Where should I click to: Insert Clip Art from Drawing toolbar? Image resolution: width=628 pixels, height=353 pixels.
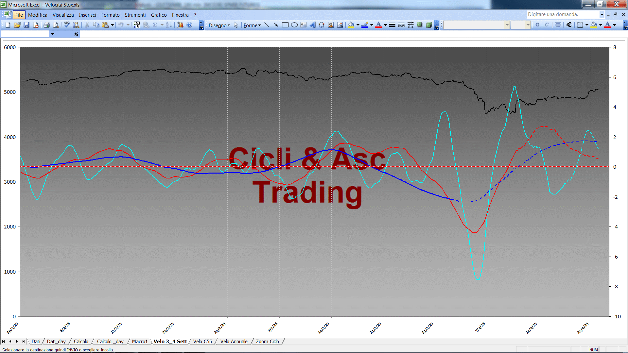pos(331,25)
